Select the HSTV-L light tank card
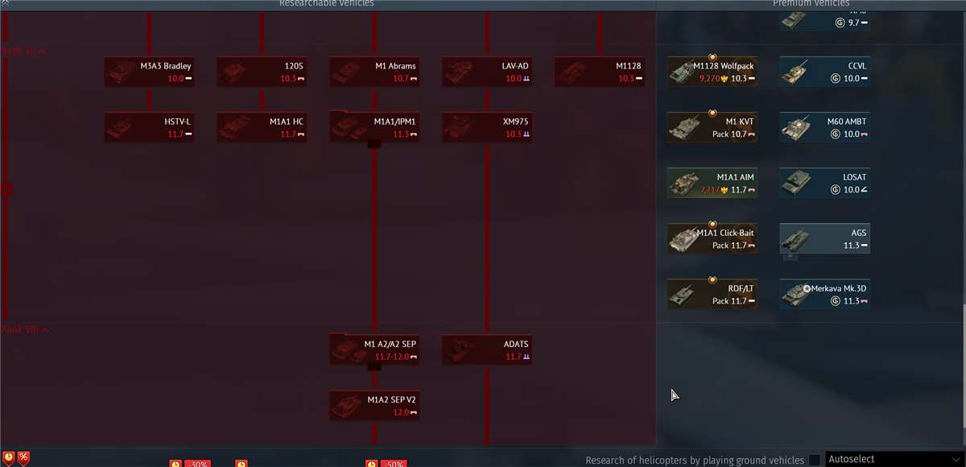 click(x=149, y=127)
